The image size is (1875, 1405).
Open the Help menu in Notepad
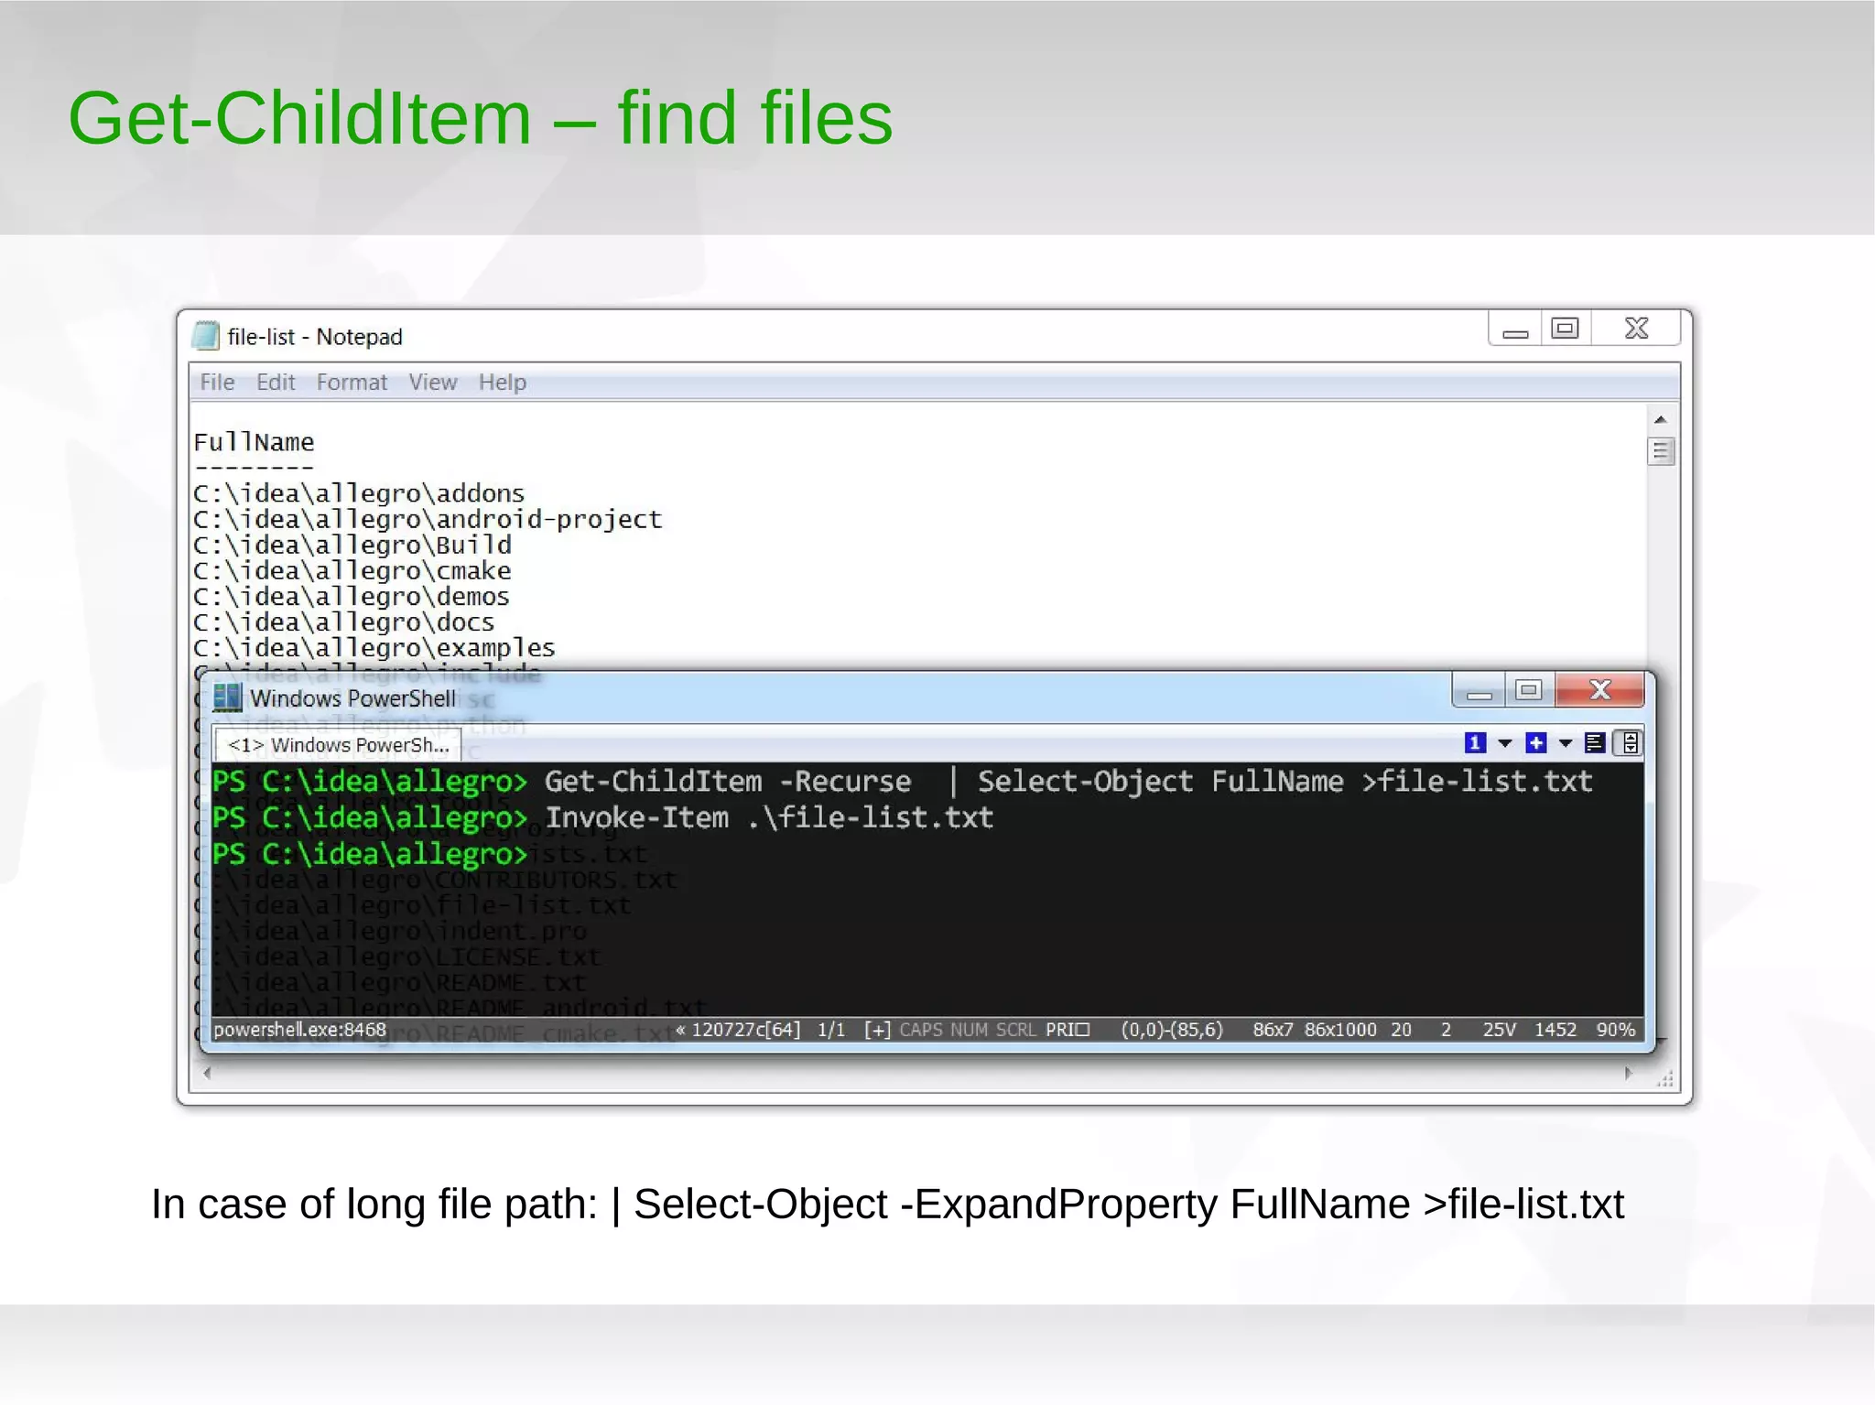502,382
